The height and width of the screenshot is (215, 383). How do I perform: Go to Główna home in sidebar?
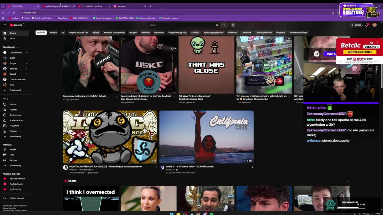[16, 33]
